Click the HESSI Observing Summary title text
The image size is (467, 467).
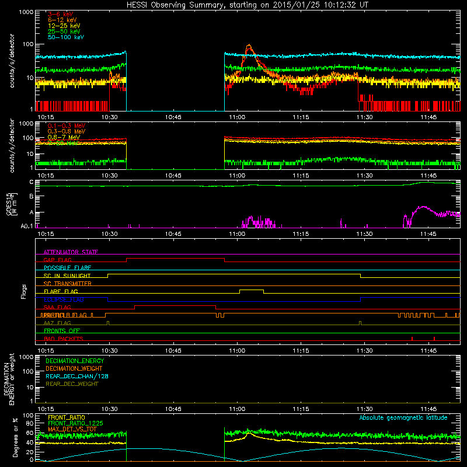click(247, 5)
